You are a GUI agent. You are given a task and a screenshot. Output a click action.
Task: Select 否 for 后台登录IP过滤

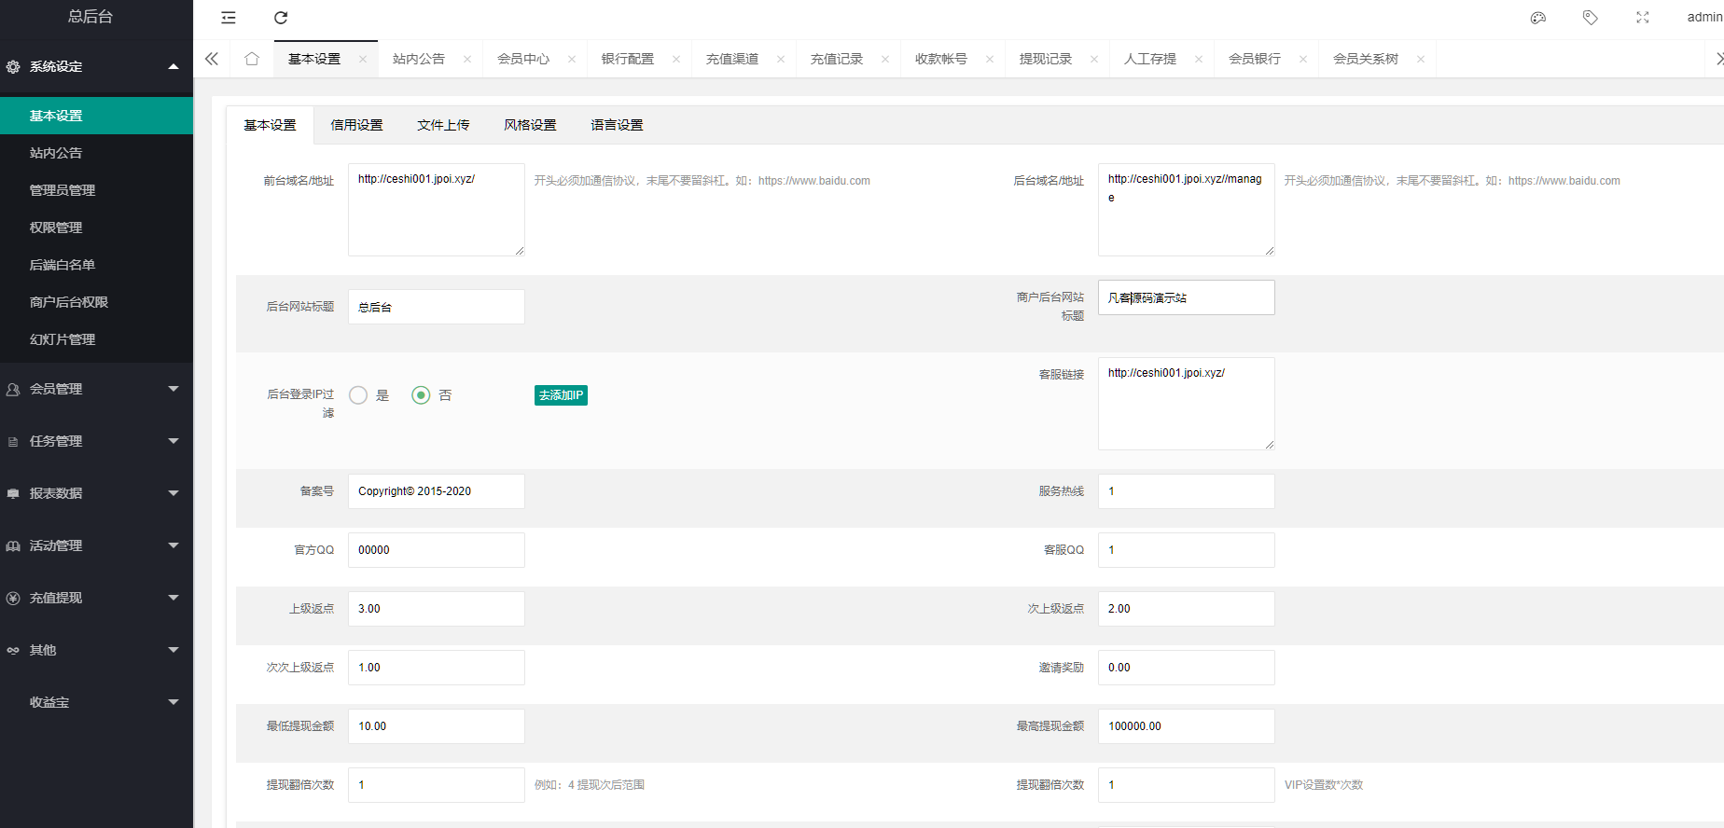[422, 395]
